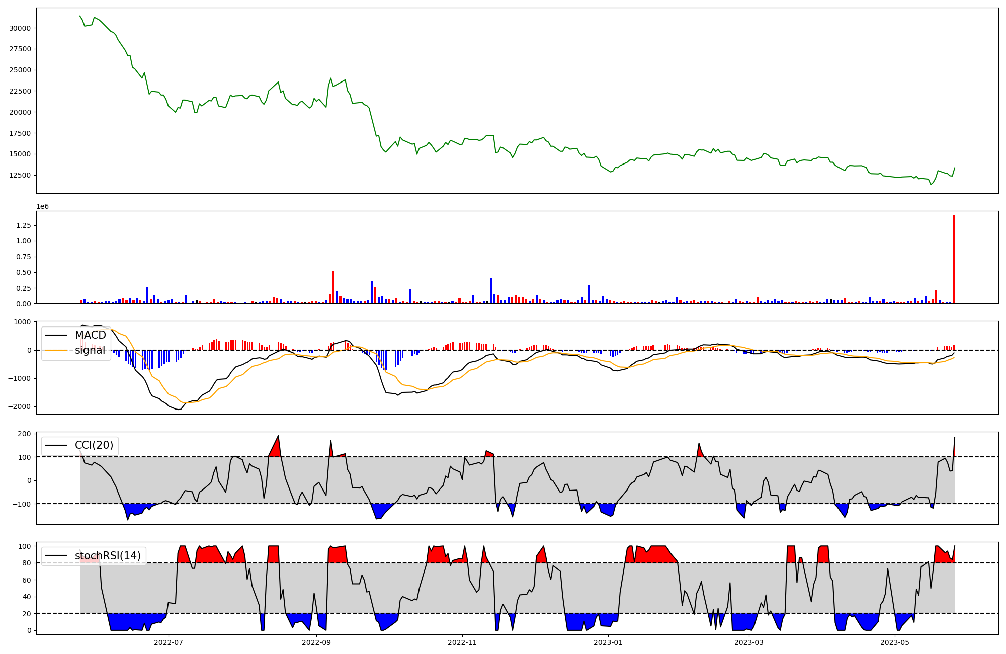
Task: Click the -2000 MACD axis label
Action: (19, 407)
